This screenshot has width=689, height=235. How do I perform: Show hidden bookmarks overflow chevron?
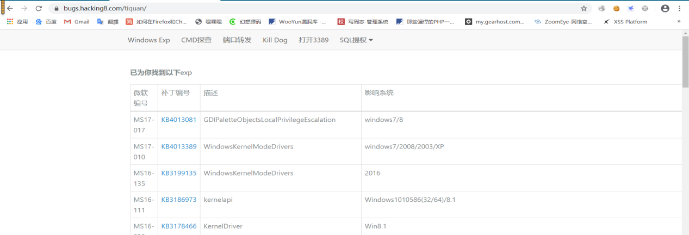point(679,22)
